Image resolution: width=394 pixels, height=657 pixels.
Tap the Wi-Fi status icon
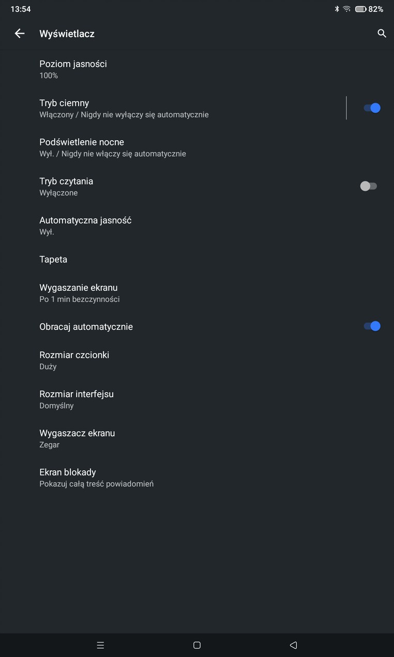click(x=346, y=9)
